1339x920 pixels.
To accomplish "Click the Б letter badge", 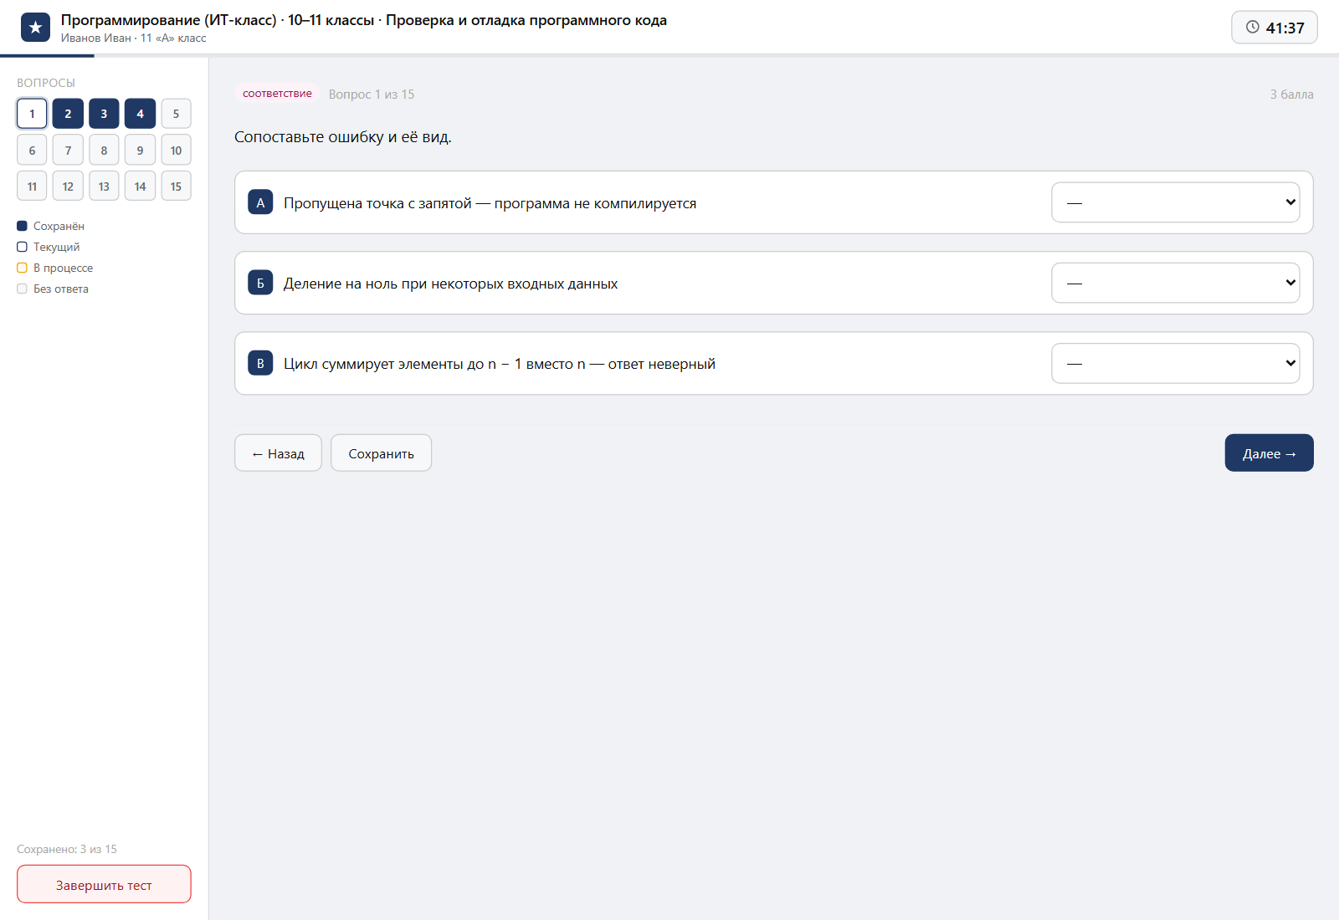I will 260,283.
